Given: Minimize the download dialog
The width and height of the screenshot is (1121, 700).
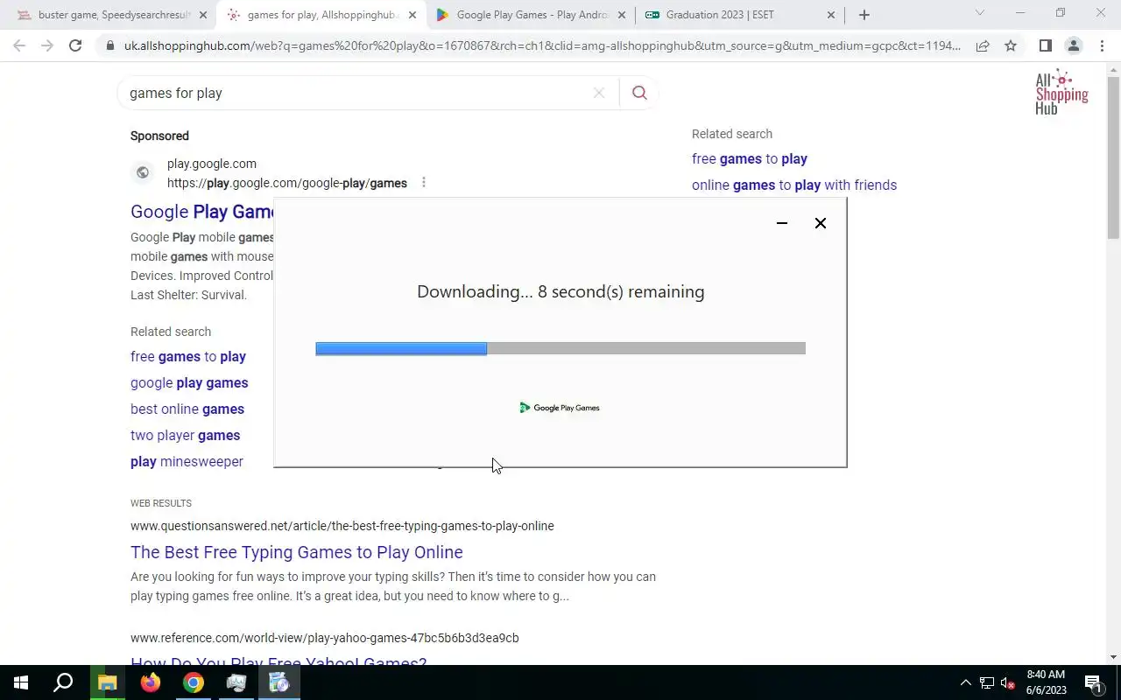Looking at the screenshot, I should 782,223.
